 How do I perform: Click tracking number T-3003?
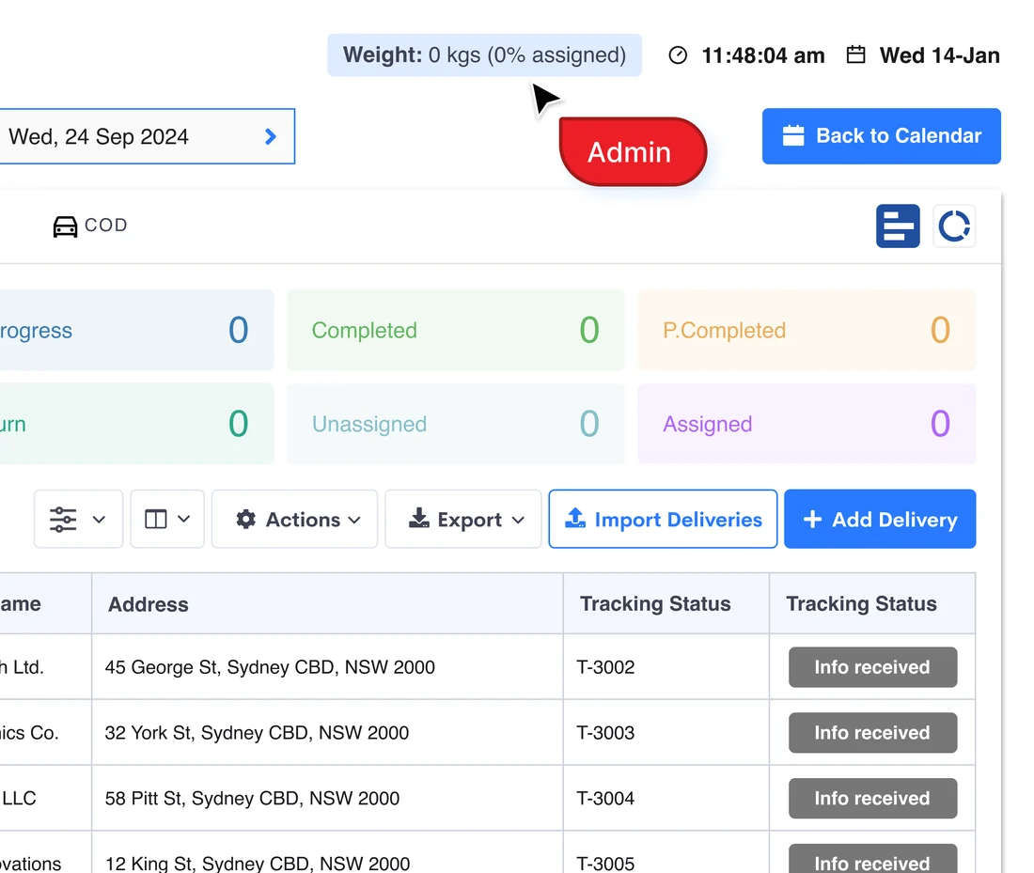605,733
